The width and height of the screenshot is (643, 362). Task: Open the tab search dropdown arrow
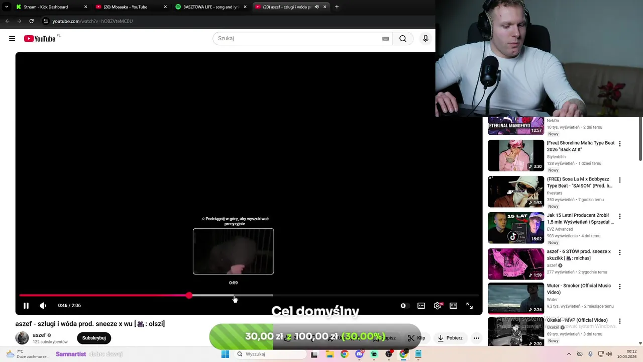point(6,7)
